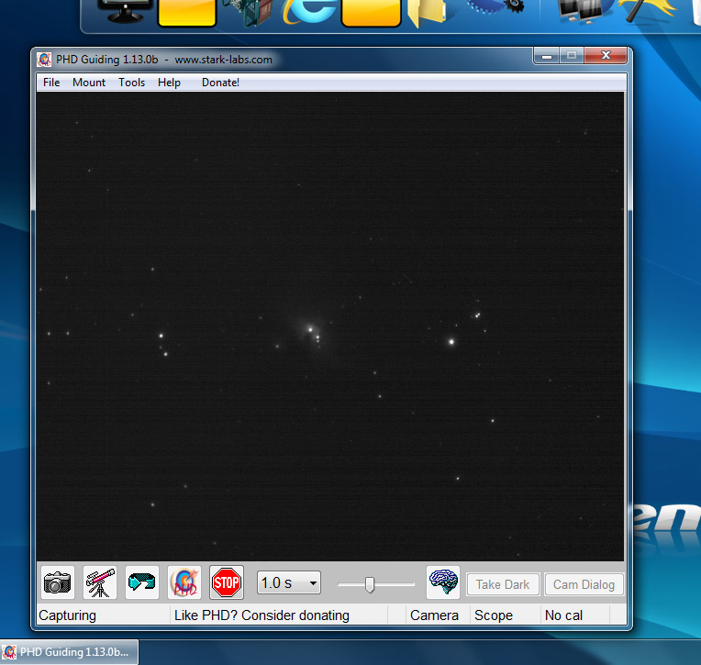701x665 pixels.
Task: Start looping exposures with the arrow icon
Action: point(141,582)
